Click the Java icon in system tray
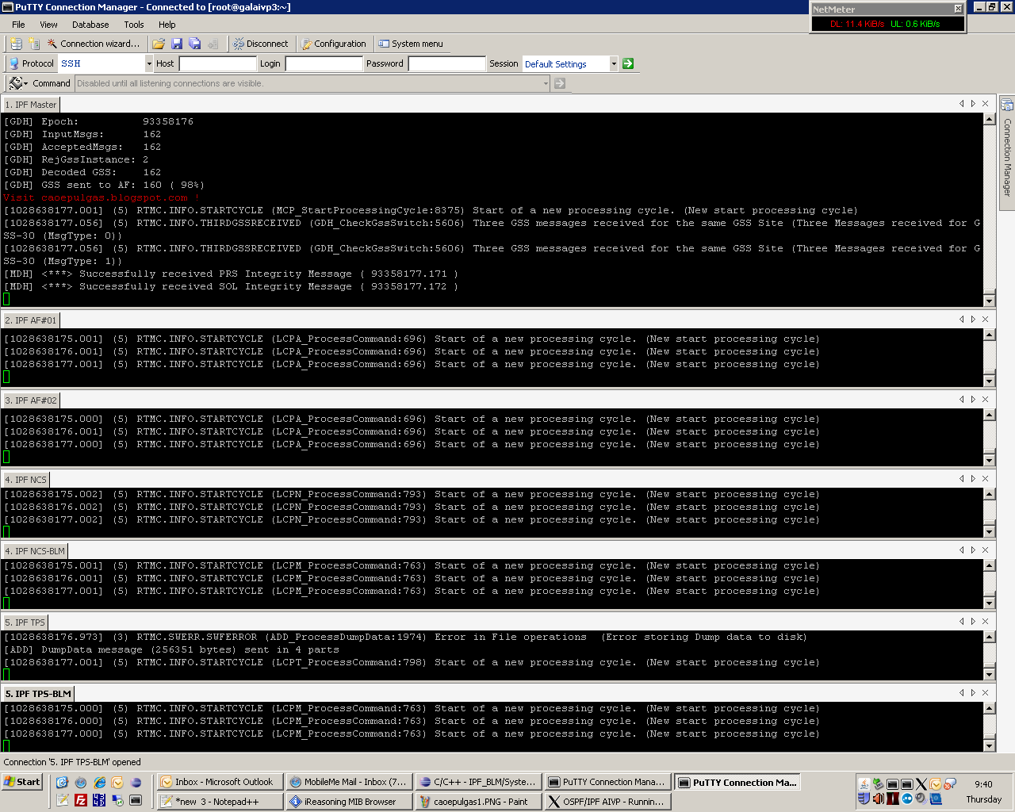 864,784
